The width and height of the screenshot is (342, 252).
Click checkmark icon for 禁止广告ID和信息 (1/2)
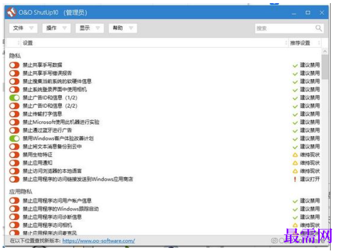tap(295, 98)
